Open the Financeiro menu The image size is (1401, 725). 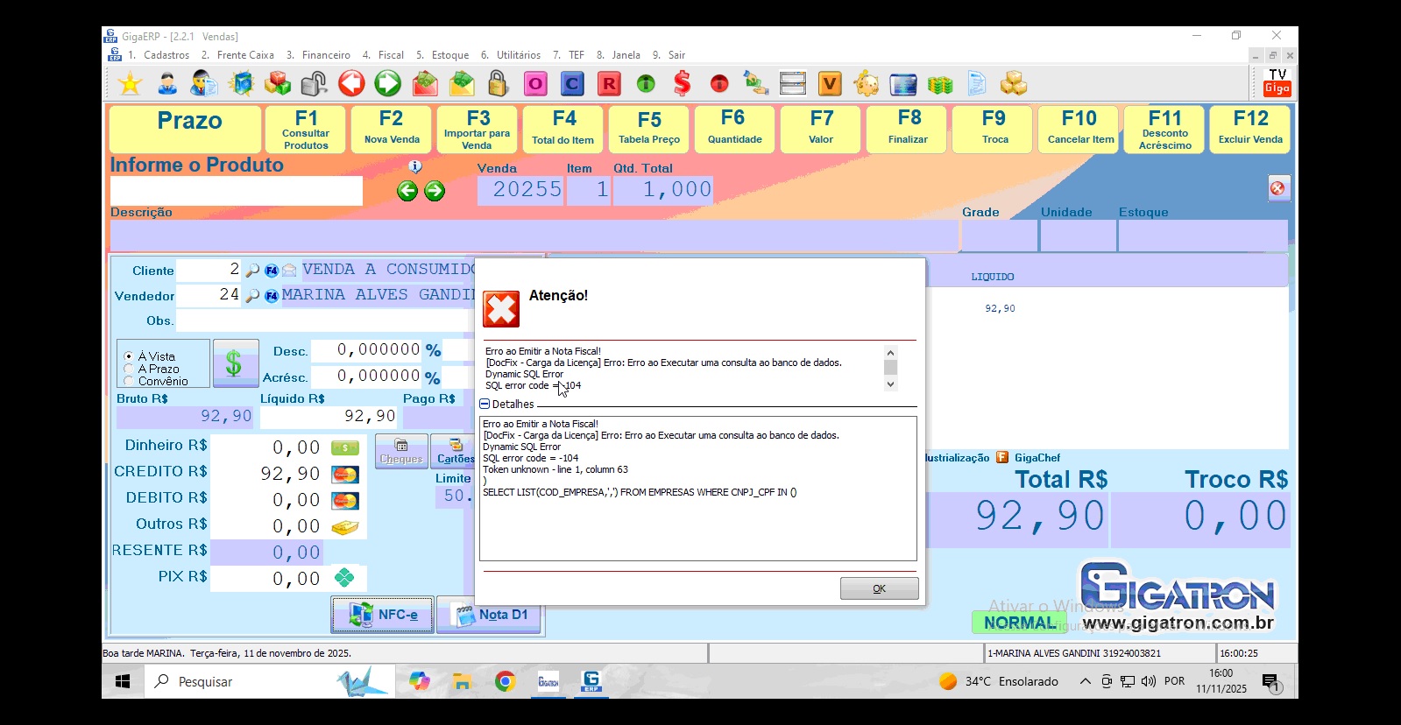pos(325,55)
